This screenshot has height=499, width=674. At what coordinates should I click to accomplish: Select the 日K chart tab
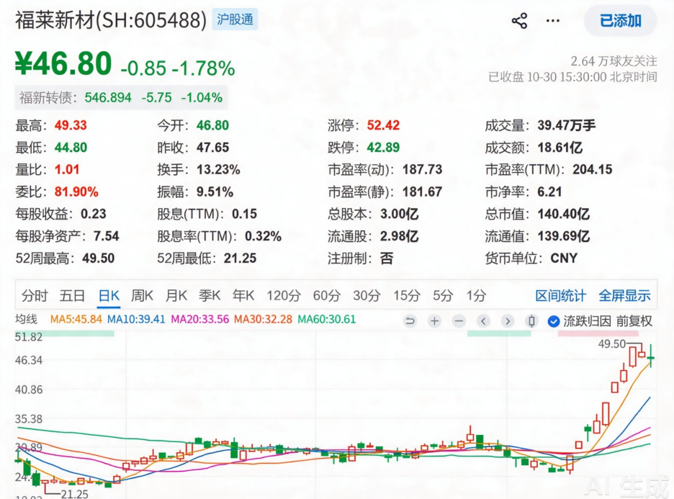[109, 296]
